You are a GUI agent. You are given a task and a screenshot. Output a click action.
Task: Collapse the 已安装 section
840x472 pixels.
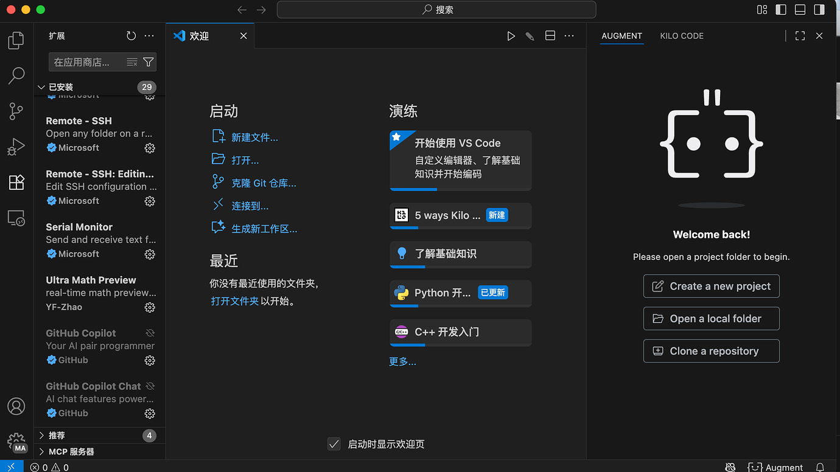pyautogui.click(x=100, y=87)
